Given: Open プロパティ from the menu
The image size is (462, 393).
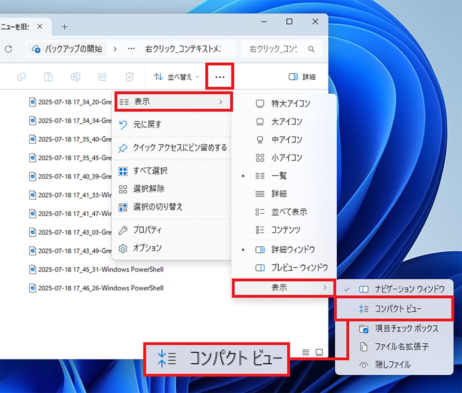Looking at the screenshot, I should pyautogui.click(x=171, y=230).
